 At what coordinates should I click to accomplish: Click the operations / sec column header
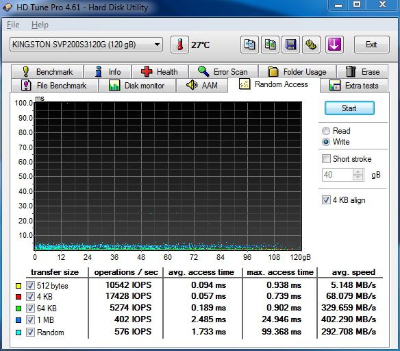[126, 272]
